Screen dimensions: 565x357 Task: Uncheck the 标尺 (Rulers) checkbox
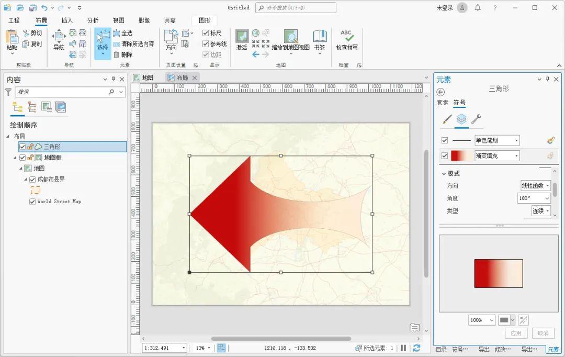pyautogui.click(x=205, y=32)
